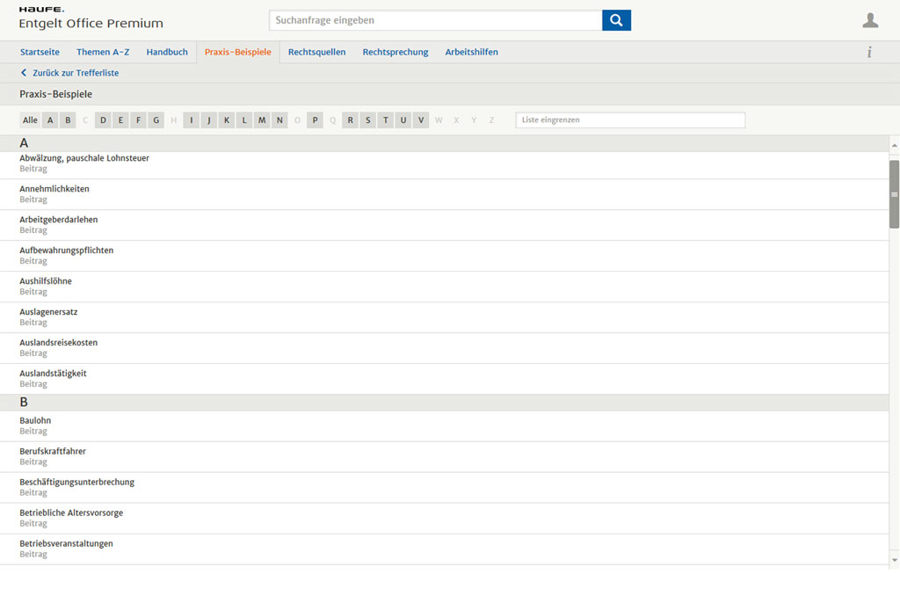Image resolution: width=900 pixels, height=589 pixels.
Task: Filter list by letter P
Action: pos(315,120)
